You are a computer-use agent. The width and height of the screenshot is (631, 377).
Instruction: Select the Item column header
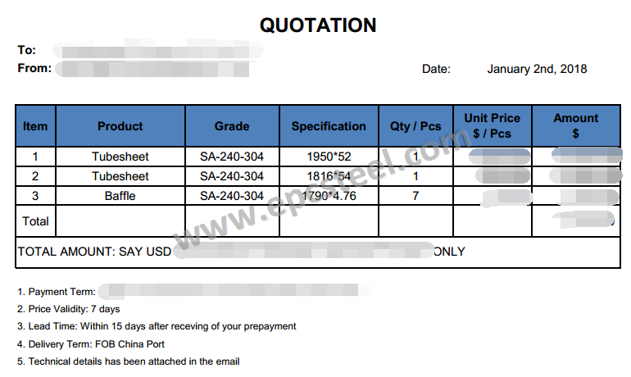[35, 126]
